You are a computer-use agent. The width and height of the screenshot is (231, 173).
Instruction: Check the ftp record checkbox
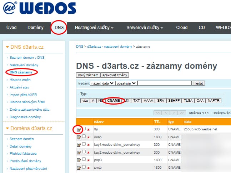point(84,129)
